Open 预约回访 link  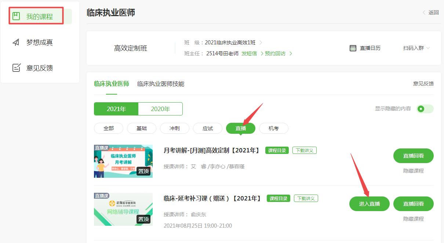click(275, 54)
